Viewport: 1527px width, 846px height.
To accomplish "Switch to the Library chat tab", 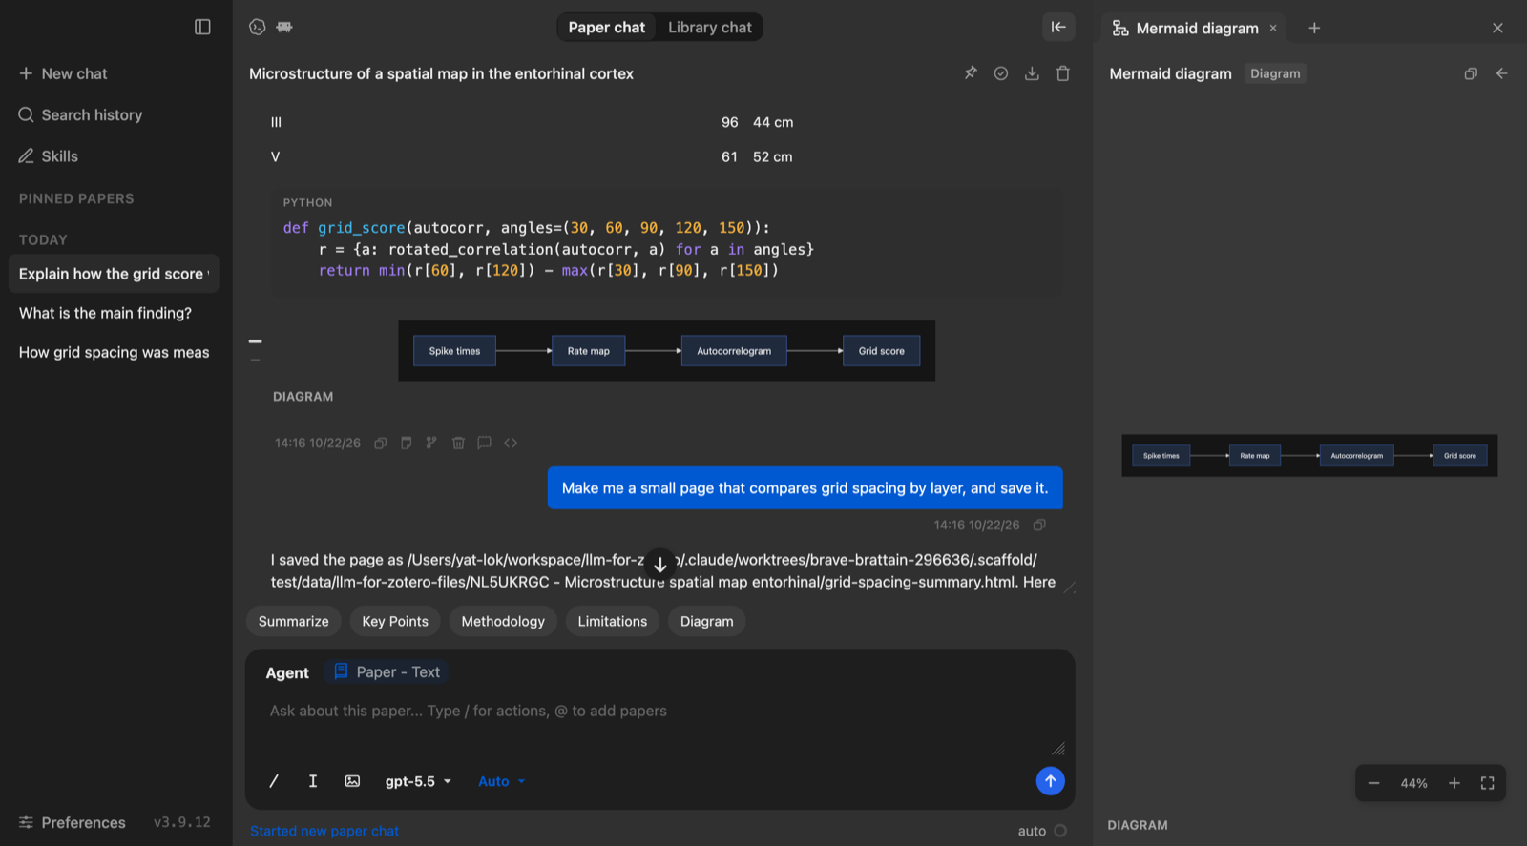I will (710, 28).
